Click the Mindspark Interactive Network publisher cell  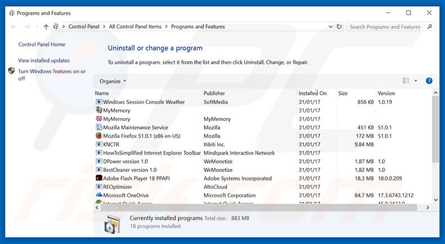[239, 153]
